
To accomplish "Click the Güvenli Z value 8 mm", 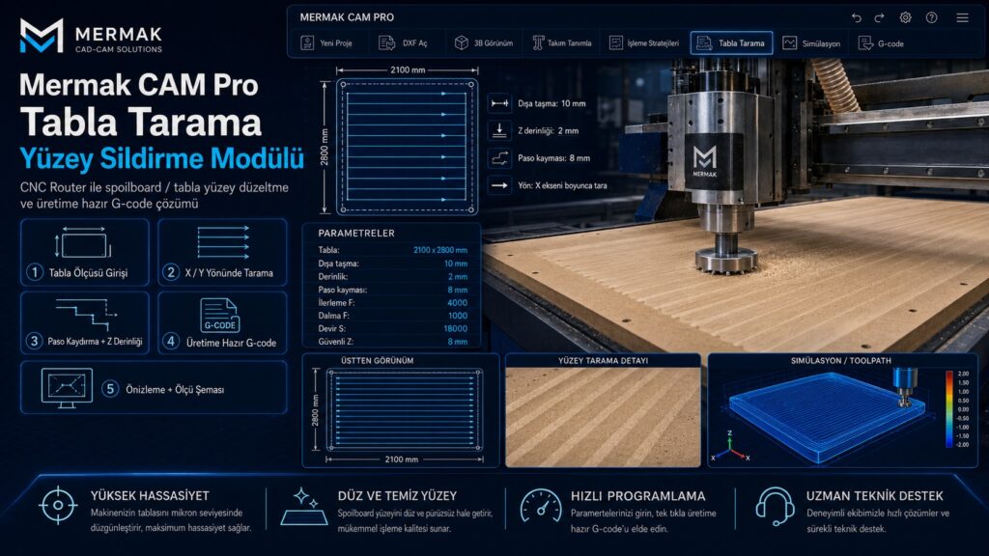I will click(x=457, y=342).
